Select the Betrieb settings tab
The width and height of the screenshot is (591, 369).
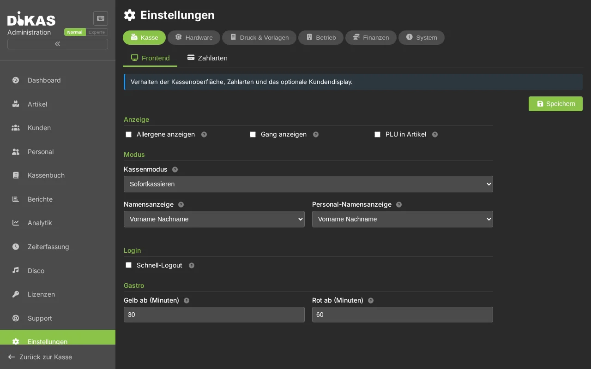pyautogui.click(x=321, y=37)
